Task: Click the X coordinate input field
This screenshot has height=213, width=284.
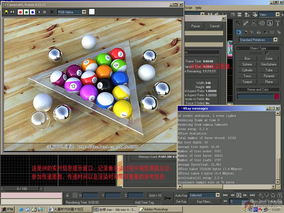Action: tap(90, 195)
